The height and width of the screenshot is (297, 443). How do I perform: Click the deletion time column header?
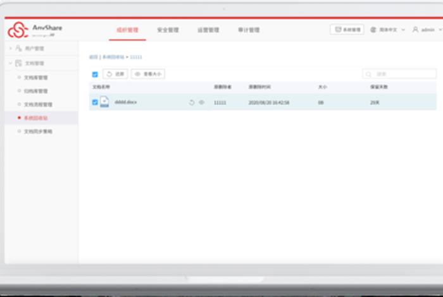point(259,87)
